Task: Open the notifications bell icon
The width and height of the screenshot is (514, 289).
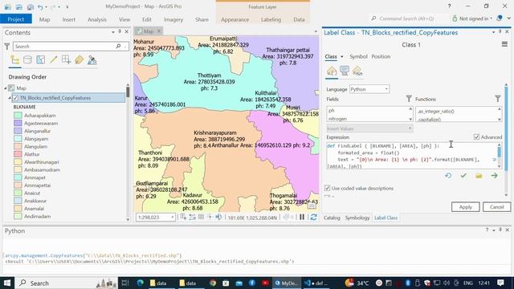Action: pyautogui.click(x=500, y=18)
